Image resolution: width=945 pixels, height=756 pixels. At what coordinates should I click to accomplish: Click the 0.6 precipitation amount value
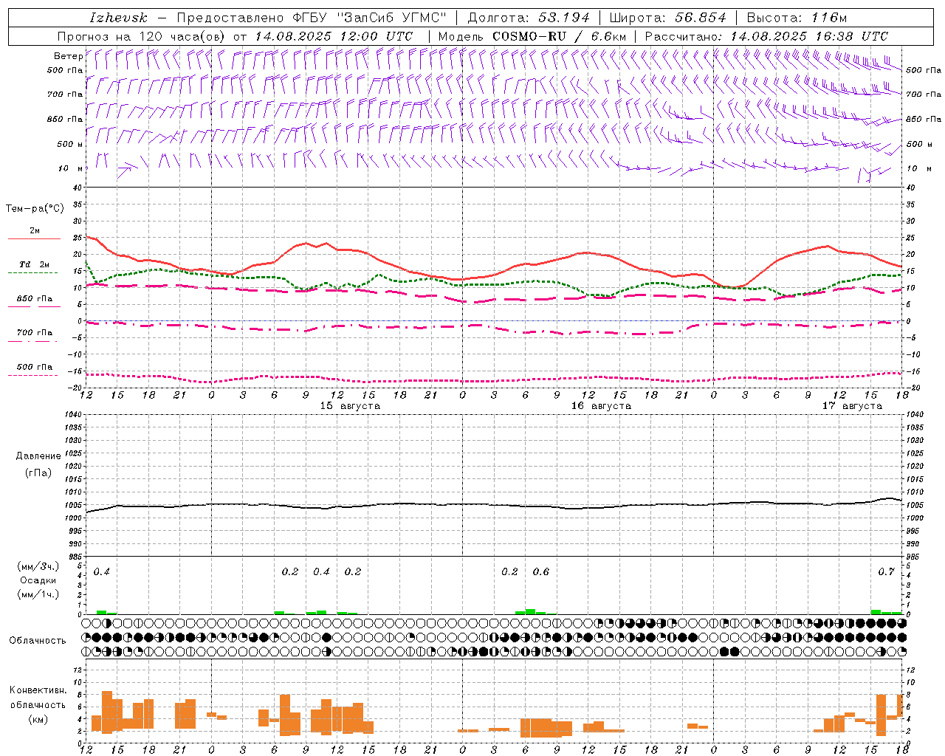[541, 572]
